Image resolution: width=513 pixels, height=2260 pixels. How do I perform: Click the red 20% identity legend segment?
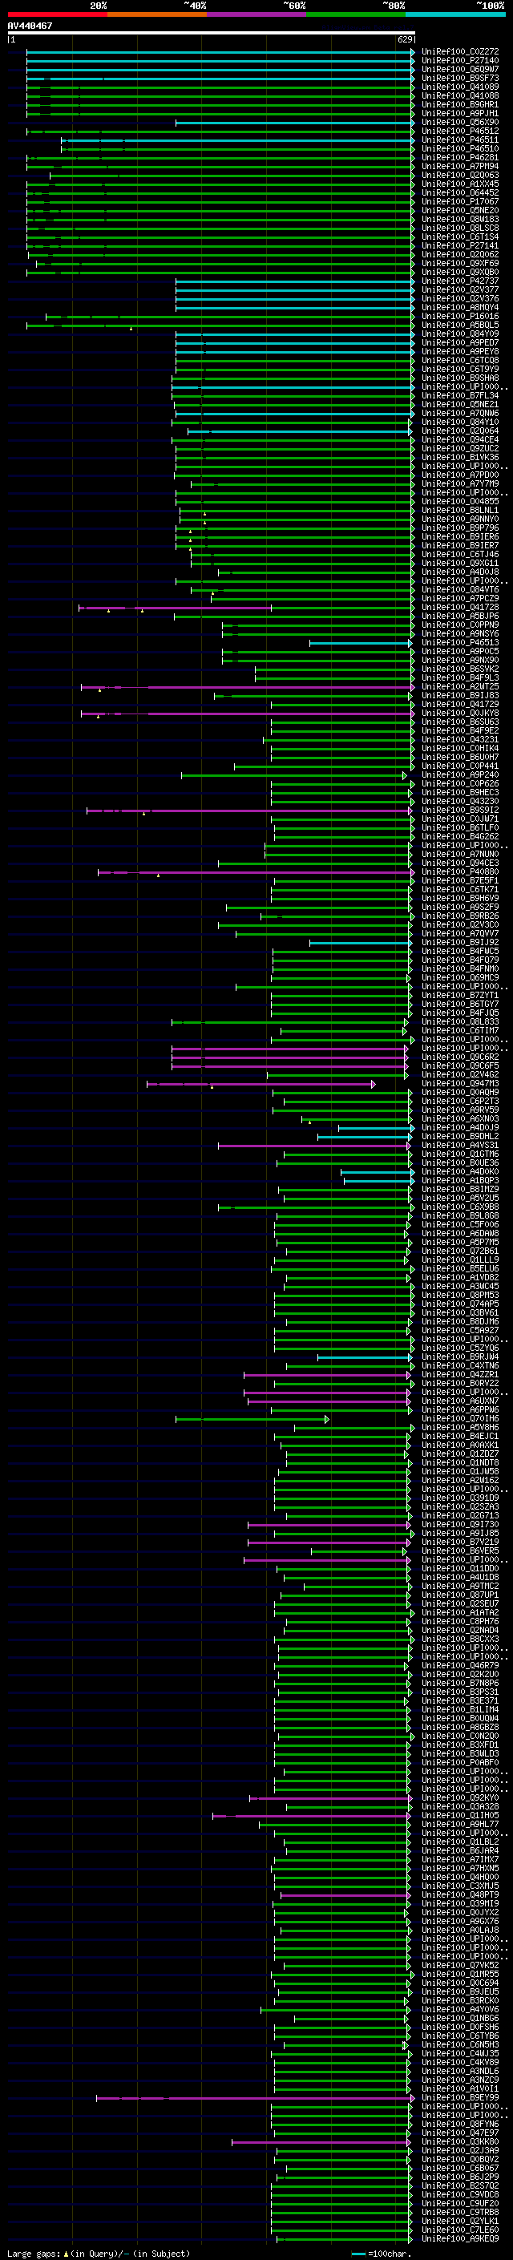point(57,14)
